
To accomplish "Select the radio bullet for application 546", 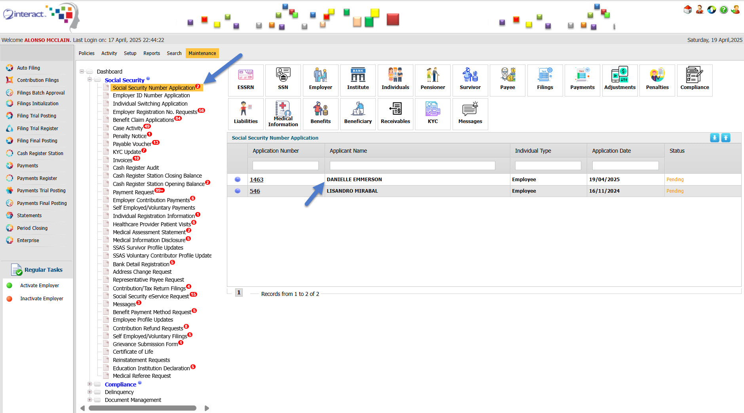I will 238,191.
